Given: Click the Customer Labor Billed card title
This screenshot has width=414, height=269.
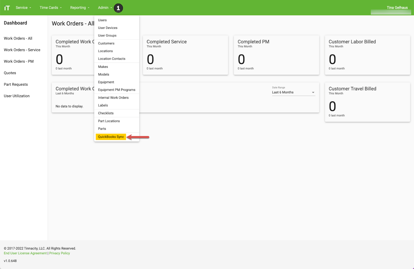Looking at the screenshot, I should tap(352, 42).
